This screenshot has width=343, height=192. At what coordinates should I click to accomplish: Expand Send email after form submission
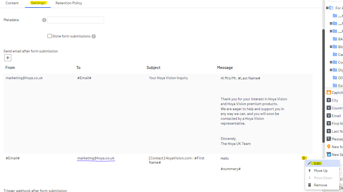(x=8, y=57)
